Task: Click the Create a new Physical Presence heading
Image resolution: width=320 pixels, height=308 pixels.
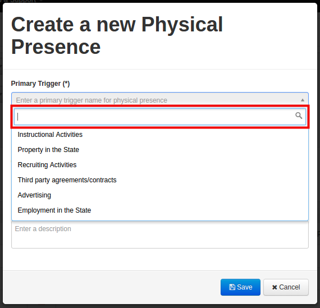Action: click(x=117, y=35)
